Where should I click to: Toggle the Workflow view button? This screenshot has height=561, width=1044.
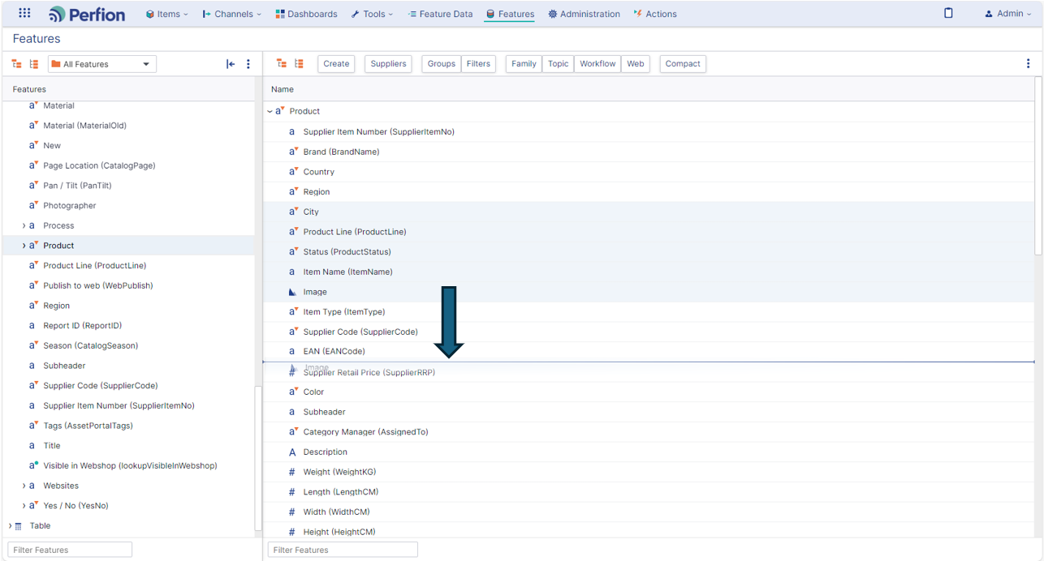597,64
